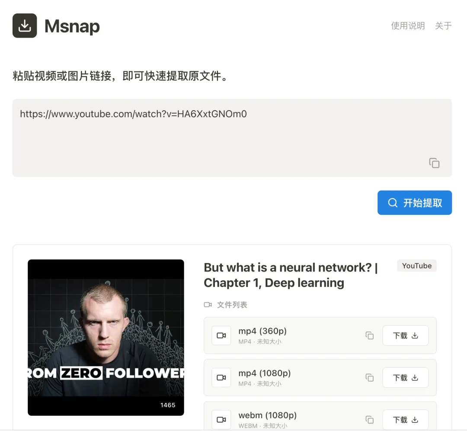
Task: Copy link for webm (1080p) file
Action: (x=370, y=420)
